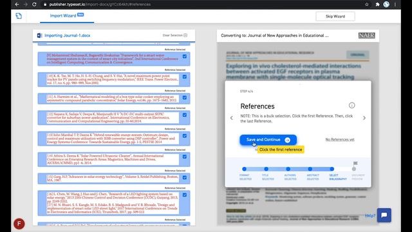Click Clear Selection in the import panel
This screenshot has width=412, height=232.
point(174,35)
